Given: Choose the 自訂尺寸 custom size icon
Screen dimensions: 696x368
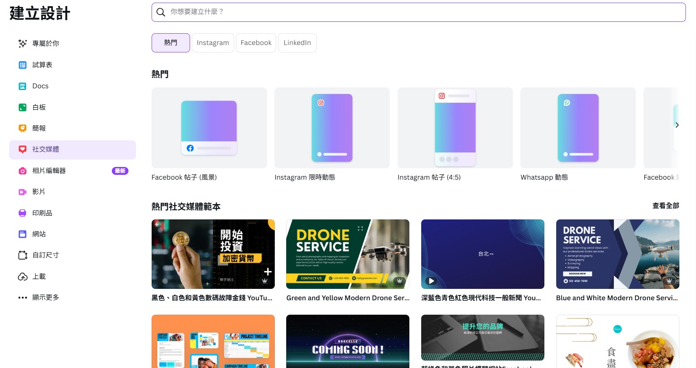Looking at the screenshot, I should 23,255.
